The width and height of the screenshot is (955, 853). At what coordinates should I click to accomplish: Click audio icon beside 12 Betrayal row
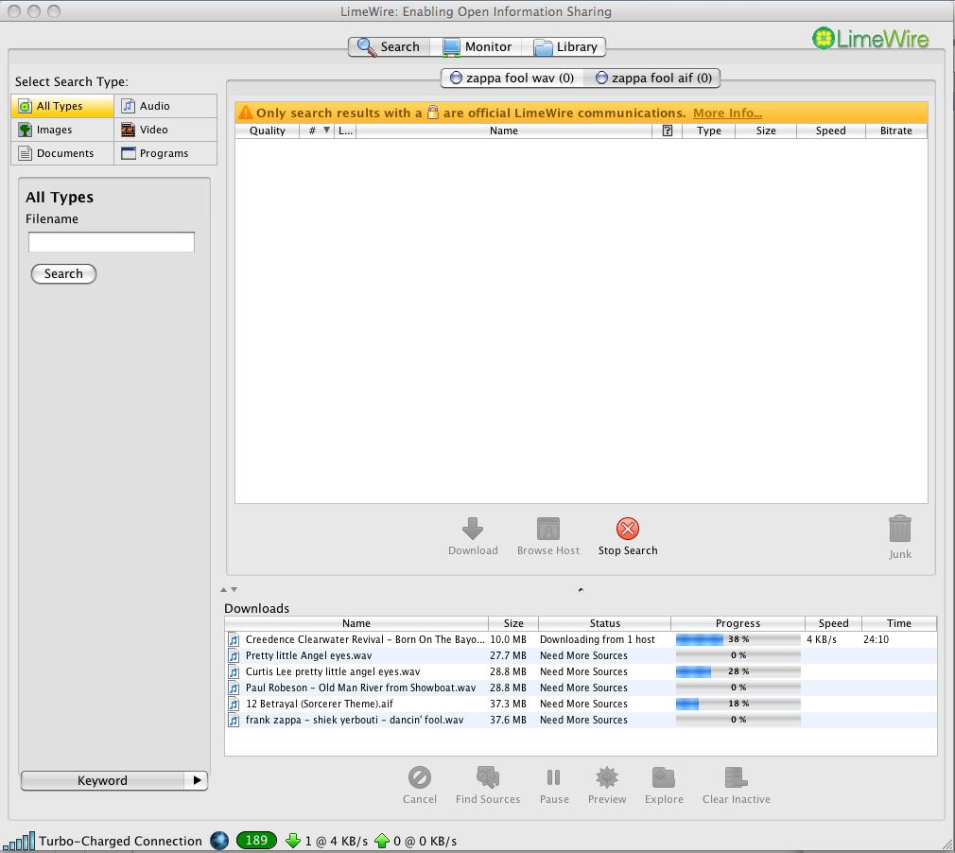click(234, 704)
